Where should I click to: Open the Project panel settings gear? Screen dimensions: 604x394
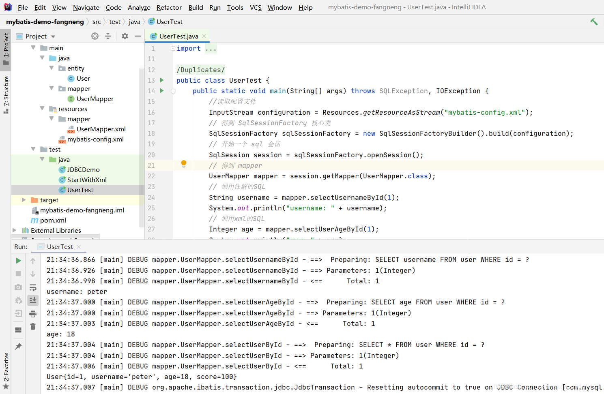(x=125, y=36)
